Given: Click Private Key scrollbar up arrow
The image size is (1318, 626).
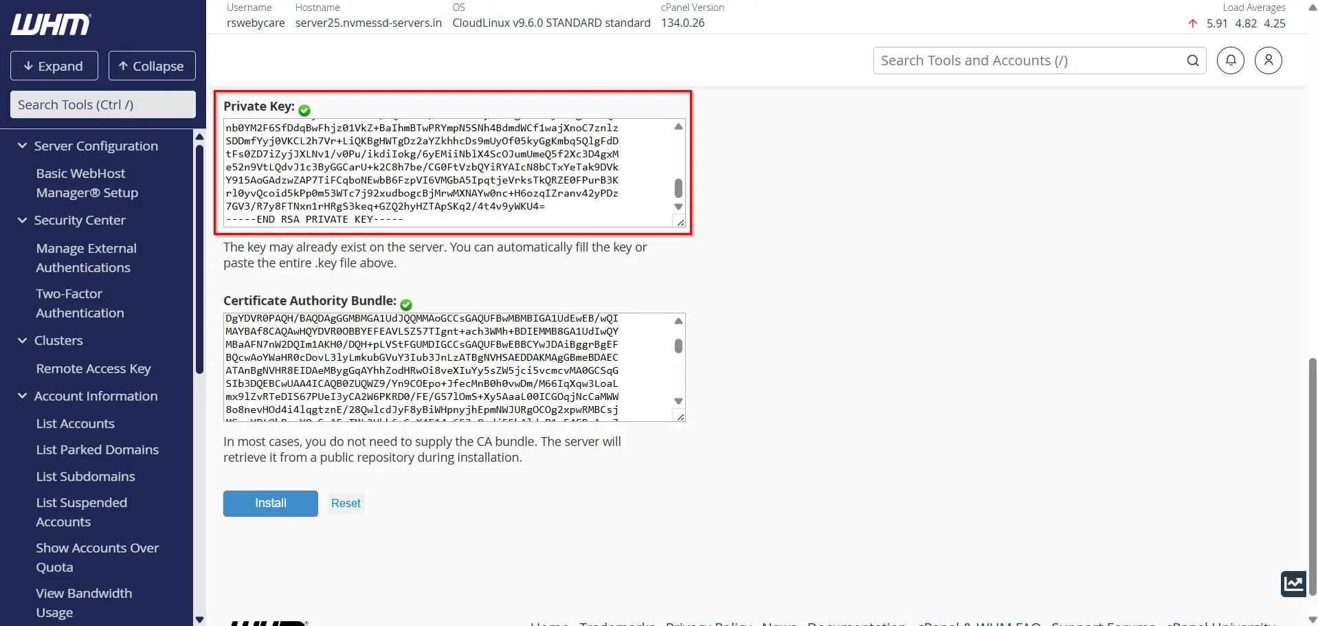Looking at the screenshot, I should (678, 126).
